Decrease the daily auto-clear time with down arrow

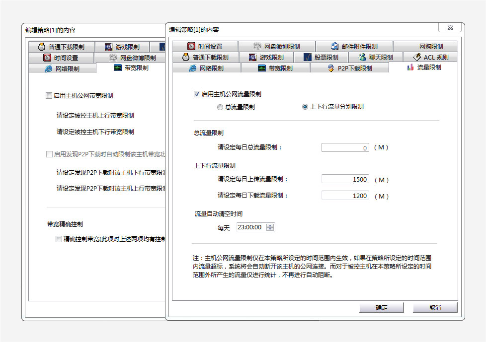click(270, 229)
